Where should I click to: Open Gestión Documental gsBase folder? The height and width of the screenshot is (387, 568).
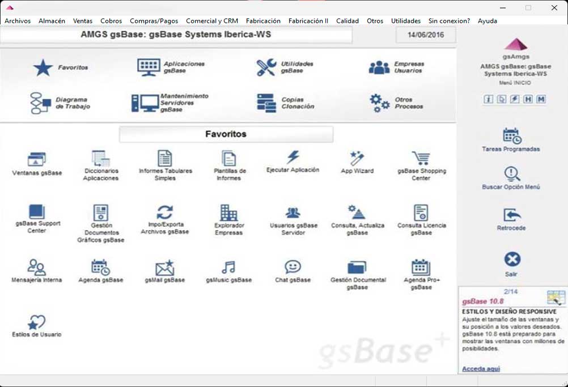coord(357,267)
